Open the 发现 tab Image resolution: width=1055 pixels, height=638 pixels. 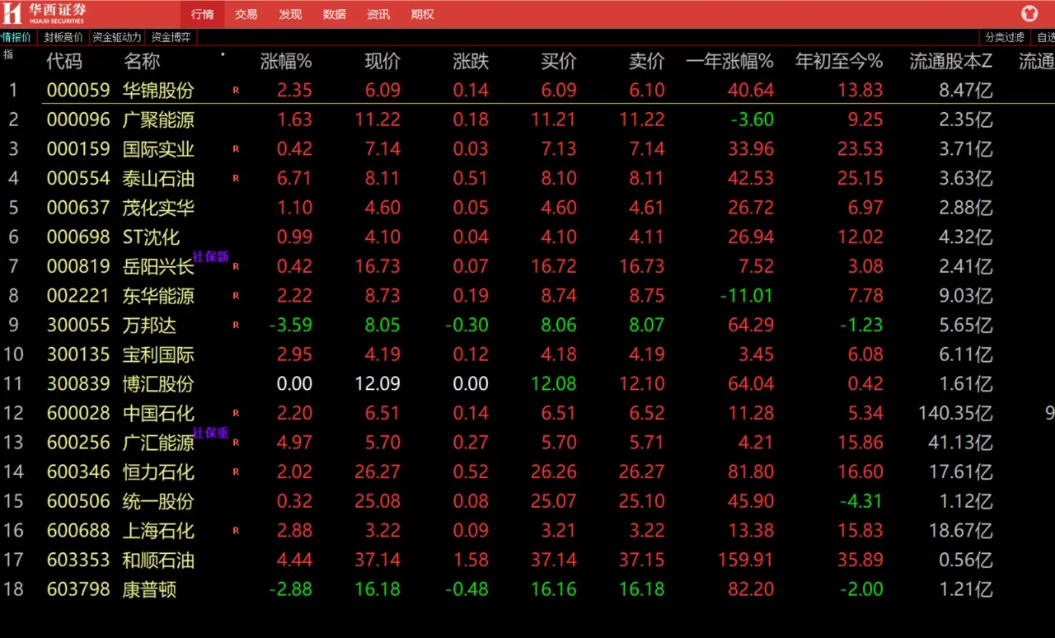tap(290, 14)
